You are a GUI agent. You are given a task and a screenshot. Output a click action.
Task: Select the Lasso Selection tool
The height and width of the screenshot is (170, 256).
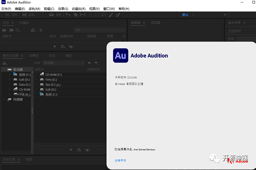click(104, 15)
